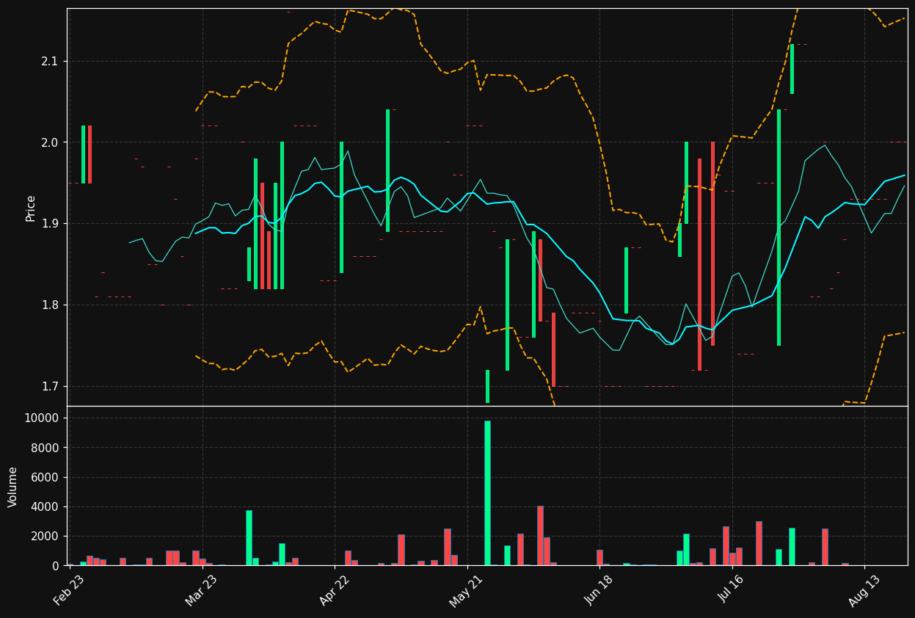The image size is (915, 618).
Task: Click the 'Feb 23' date label
Action: tap(68, 589)
